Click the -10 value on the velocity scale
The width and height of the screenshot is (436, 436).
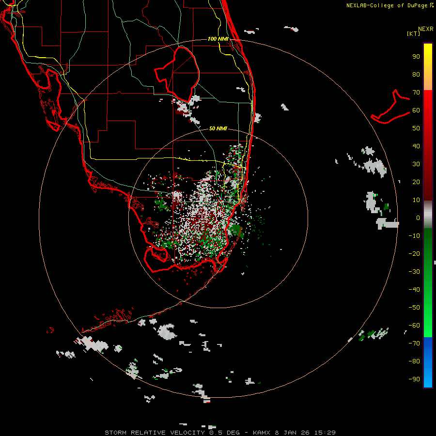(x=414, y=236)
